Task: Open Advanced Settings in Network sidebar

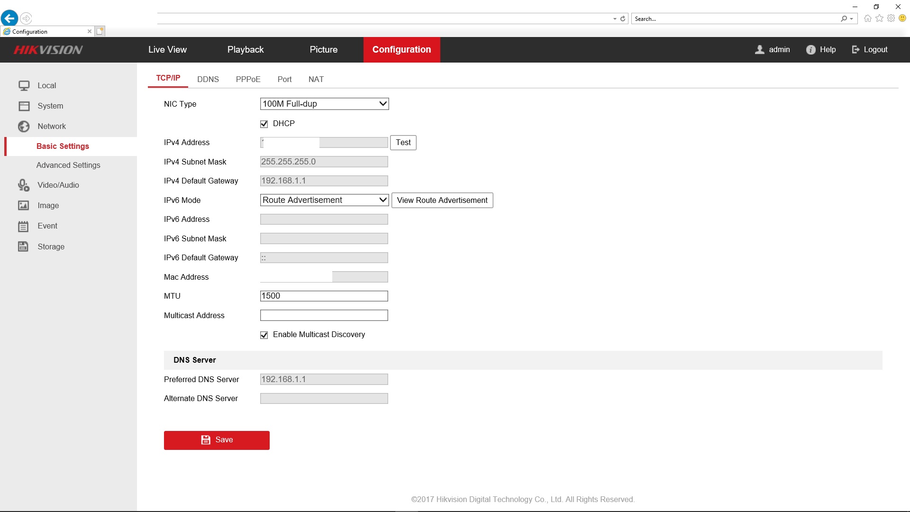Action: point(68,165)
